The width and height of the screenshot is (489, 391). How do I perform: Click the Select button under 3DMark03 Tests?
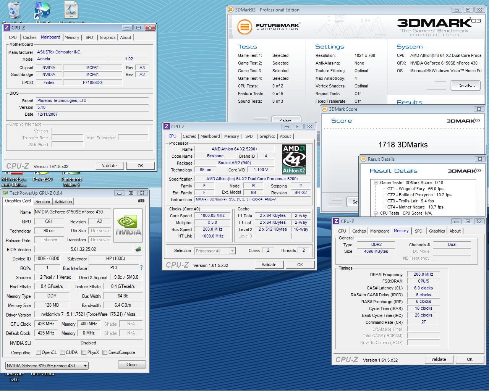(x=286, y=120)
